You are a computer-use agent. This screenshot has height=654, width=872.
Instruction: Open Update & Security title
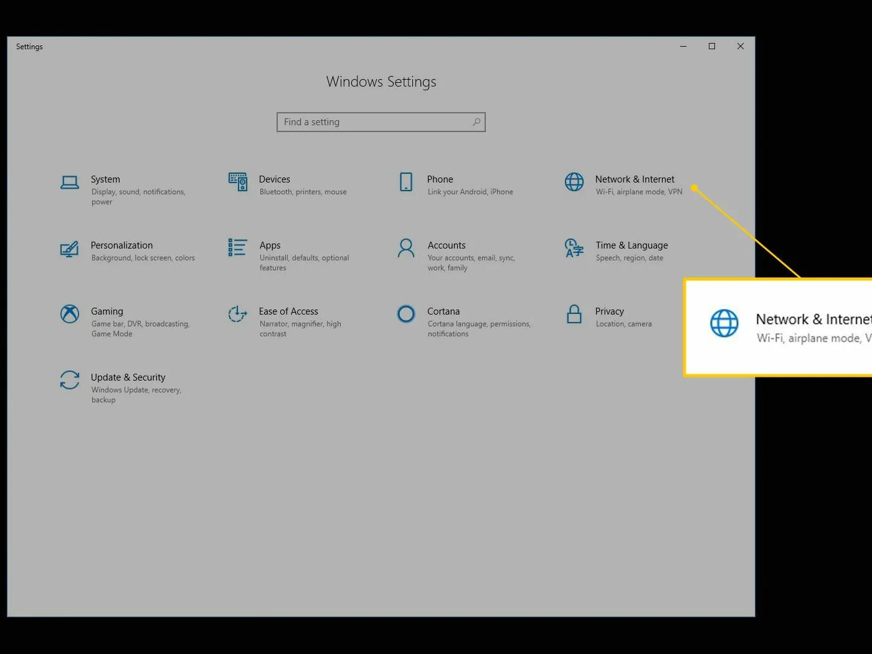tap(128, 377)
